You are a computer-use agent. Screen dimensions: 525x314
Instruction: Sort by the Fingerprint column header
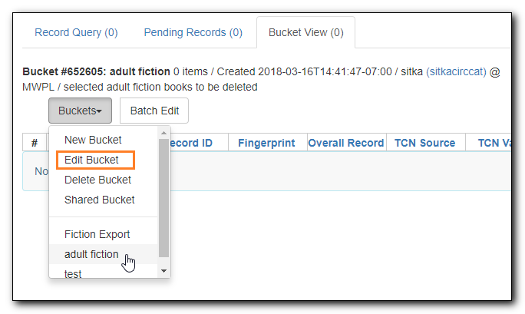click(266, 143)
